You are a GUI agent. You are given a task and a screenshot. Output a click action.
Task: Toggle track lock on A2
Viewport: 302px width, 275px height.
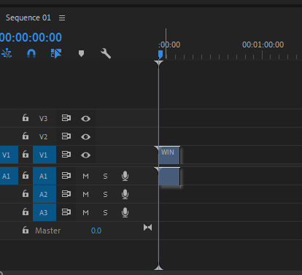pos(26,194)
